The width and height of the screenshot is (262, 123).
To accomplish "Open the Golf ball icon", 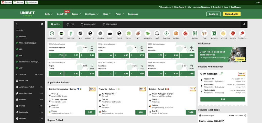I will point(157,33).
